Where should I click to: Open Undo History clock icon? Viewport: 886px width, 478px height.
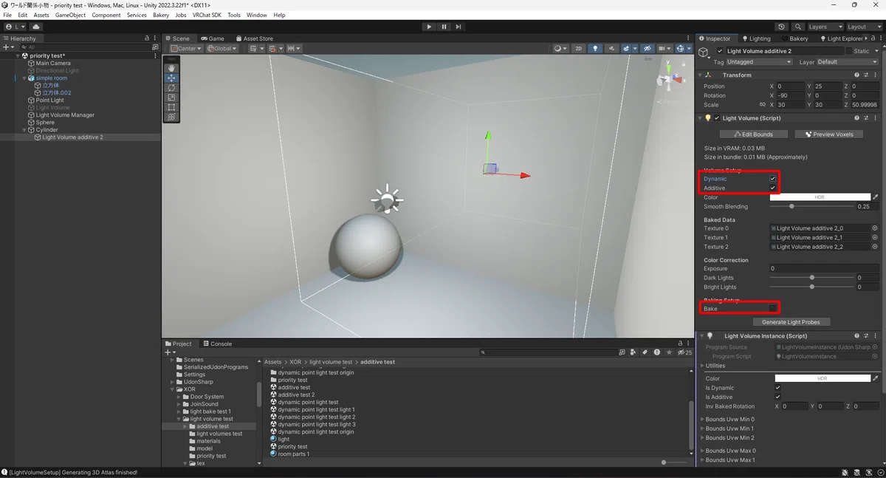(782, 27)
